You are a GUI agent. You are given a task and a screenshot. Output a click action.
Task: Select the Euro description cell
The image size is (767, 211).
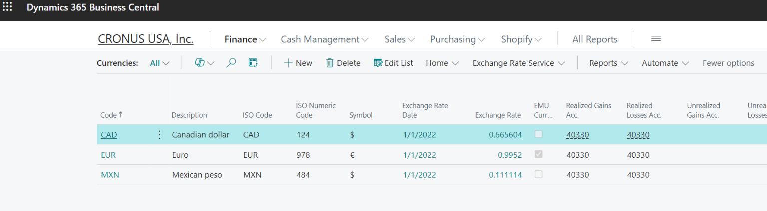tap(180, 155)
